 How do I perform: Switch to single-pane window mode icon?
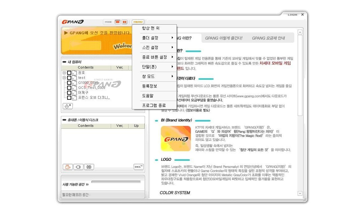[x=118, y=22]
